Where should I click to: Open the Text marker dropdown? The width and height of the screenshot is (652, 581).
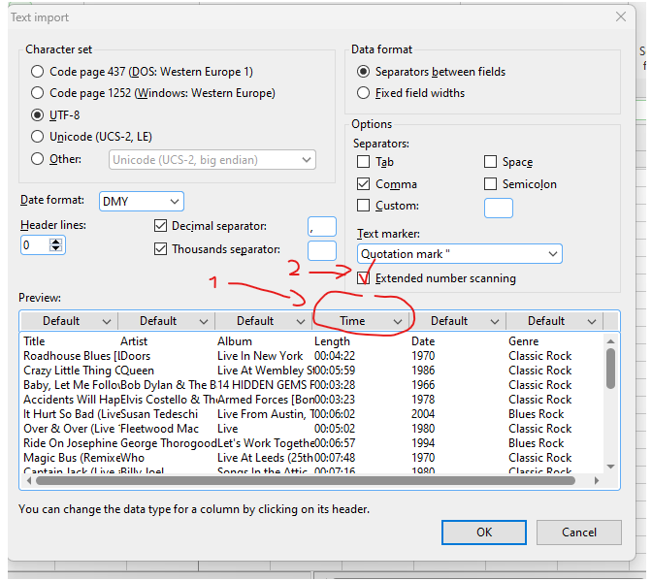click(459, 254)
